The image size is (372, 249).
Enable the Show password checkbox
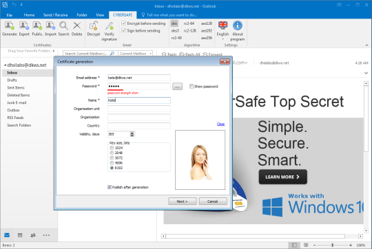click(192, 87)
